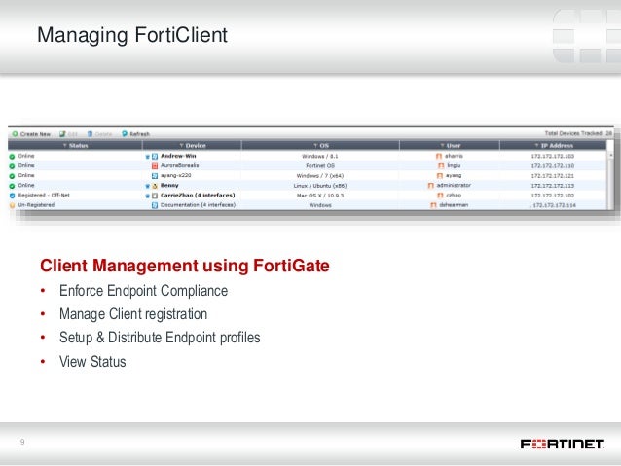
Task: Expand the Andrew-Win device row
Action: pos(147,157)
